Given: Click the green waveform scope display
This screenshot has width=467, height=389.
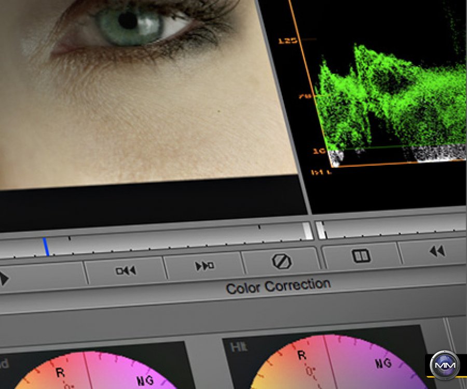Looking at the screenshot, I should [389, 98].
